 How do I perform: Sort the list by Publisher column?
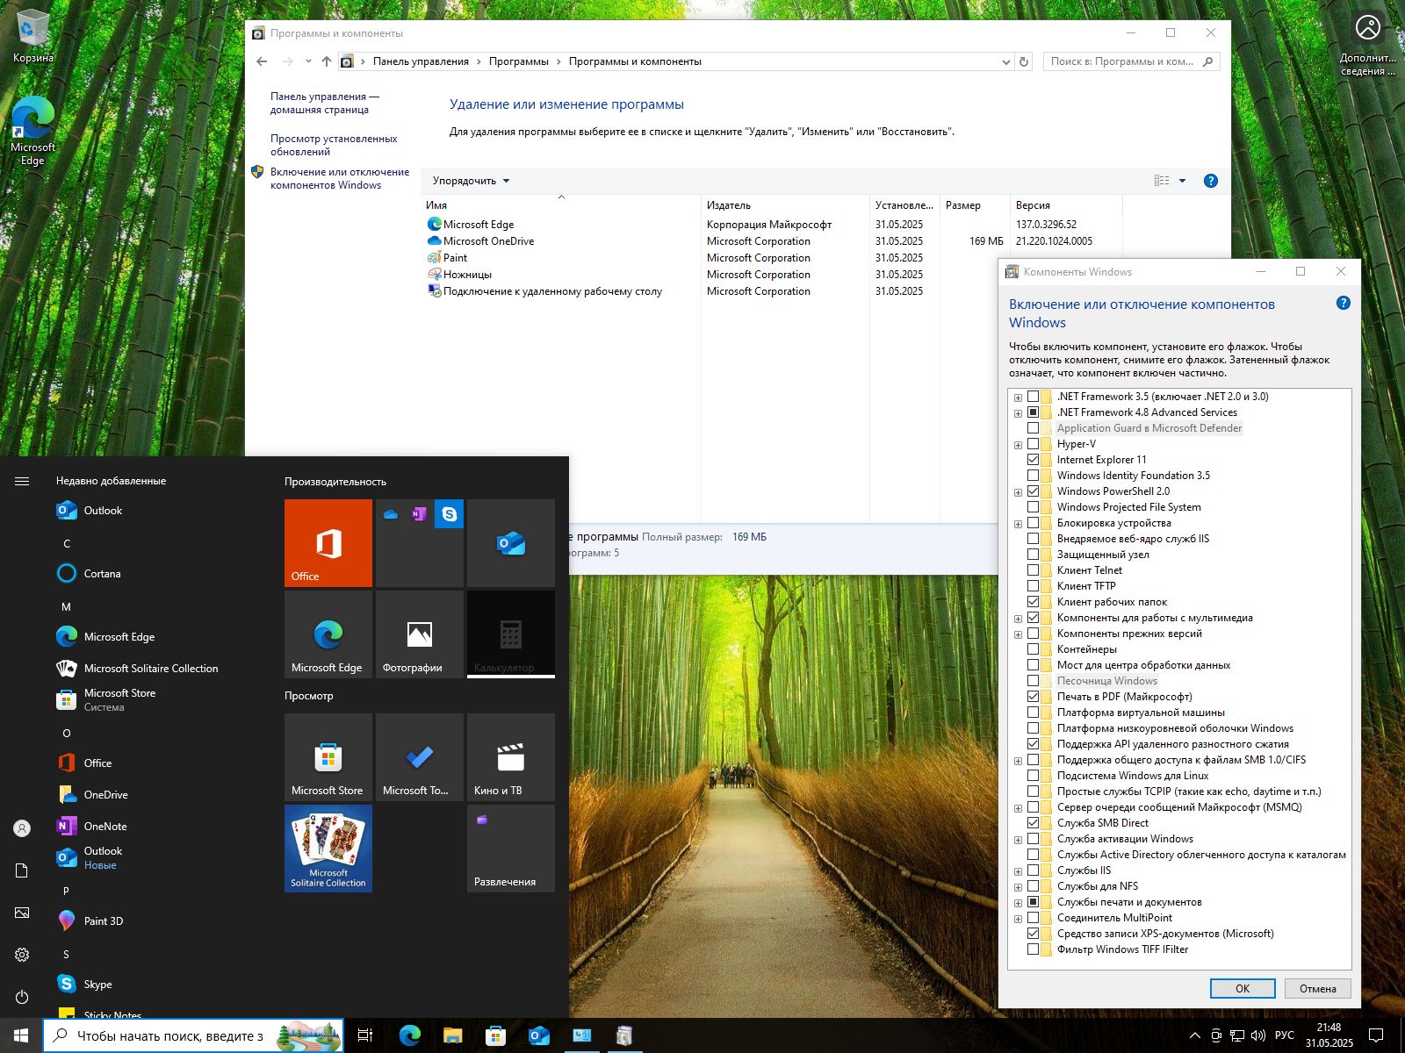[729, 205]
